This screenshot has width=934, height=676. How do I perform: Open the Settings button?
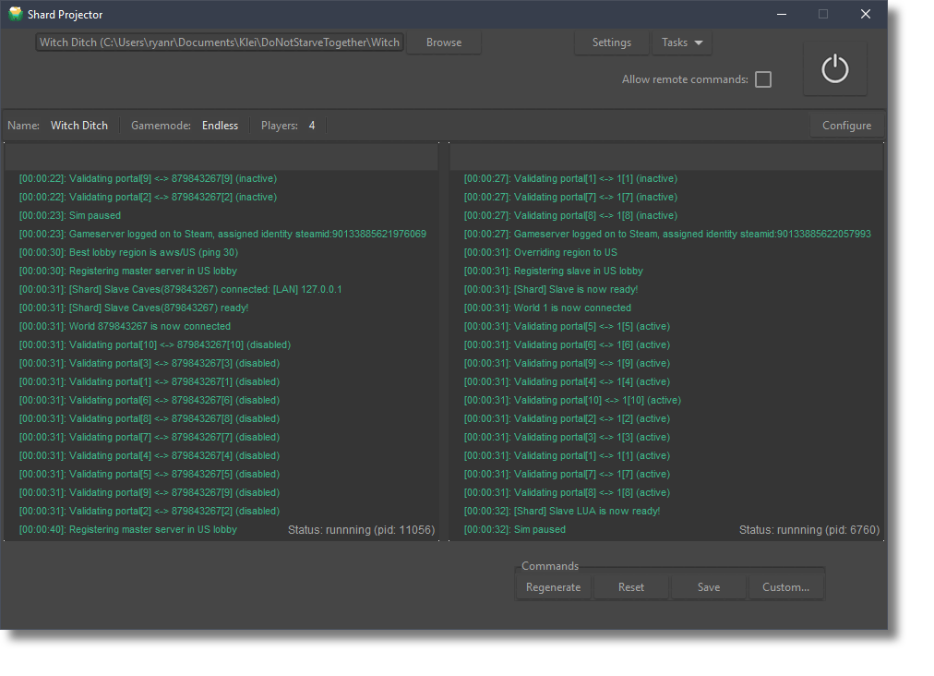611,42
